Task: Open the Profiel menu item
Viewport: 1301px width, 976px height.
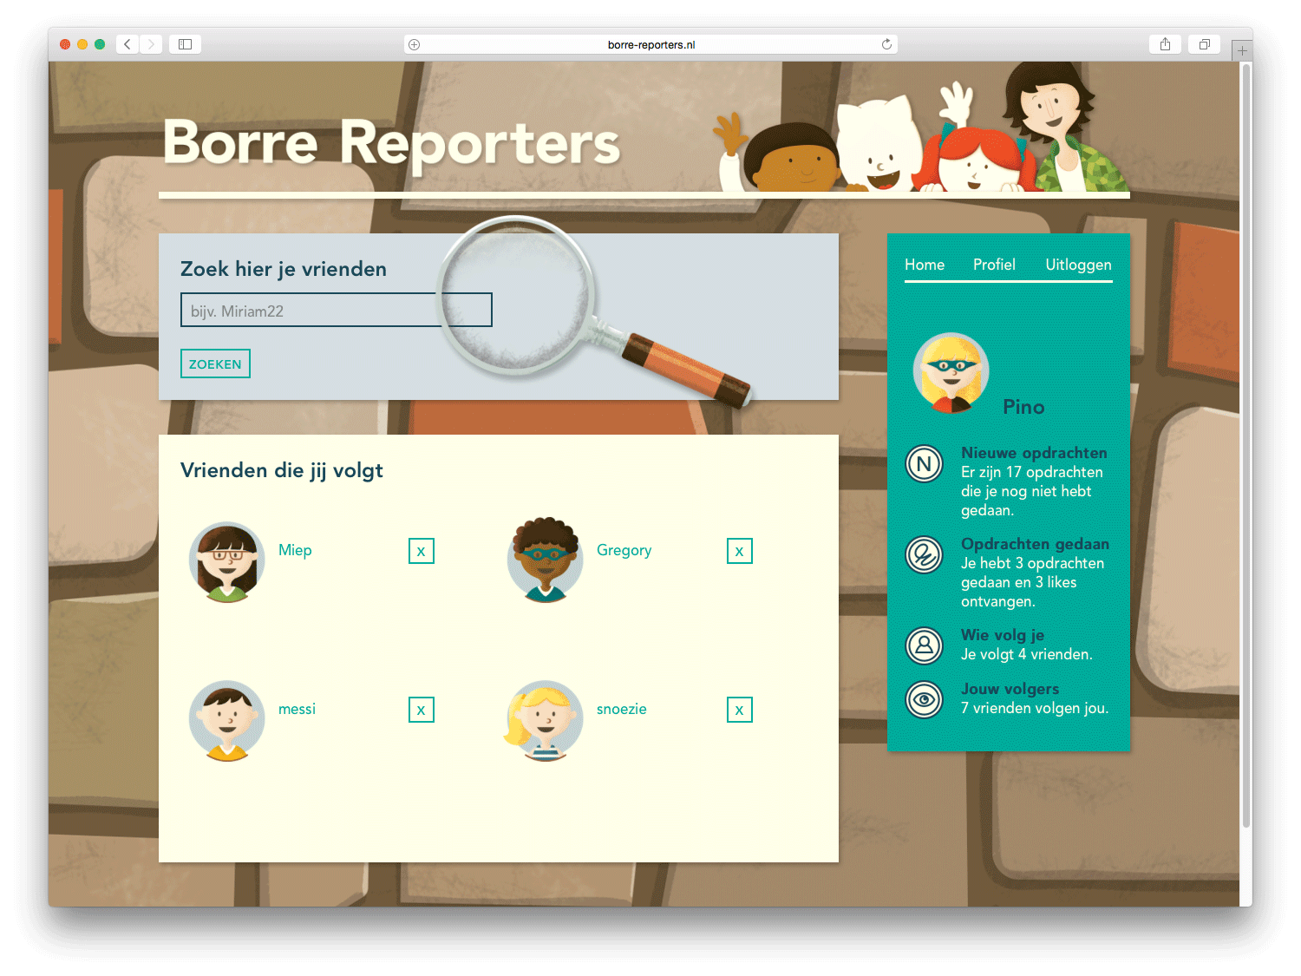Action: coord(994,265)
